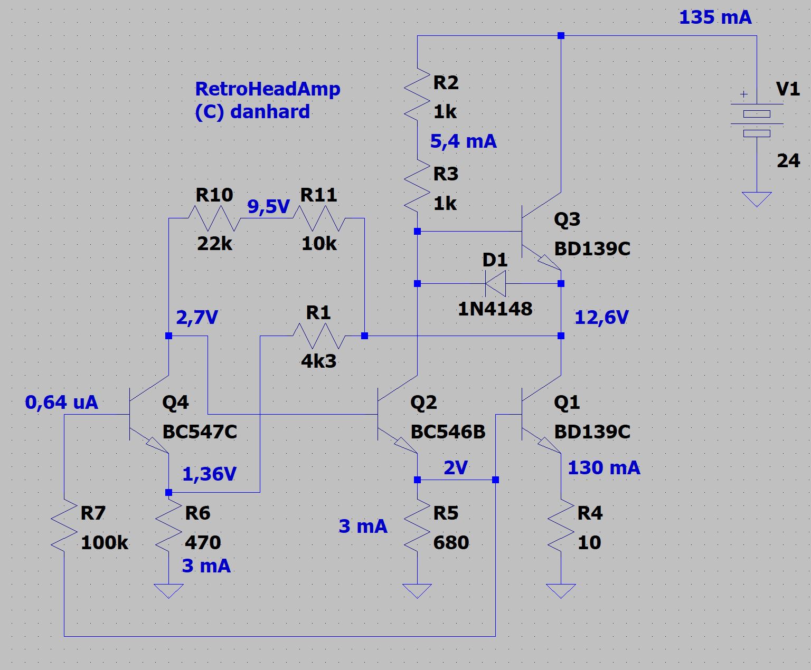Viewport: 811px width, 670px height.
Task: Click the D1 diode symbol
Action: pos(495,284)
